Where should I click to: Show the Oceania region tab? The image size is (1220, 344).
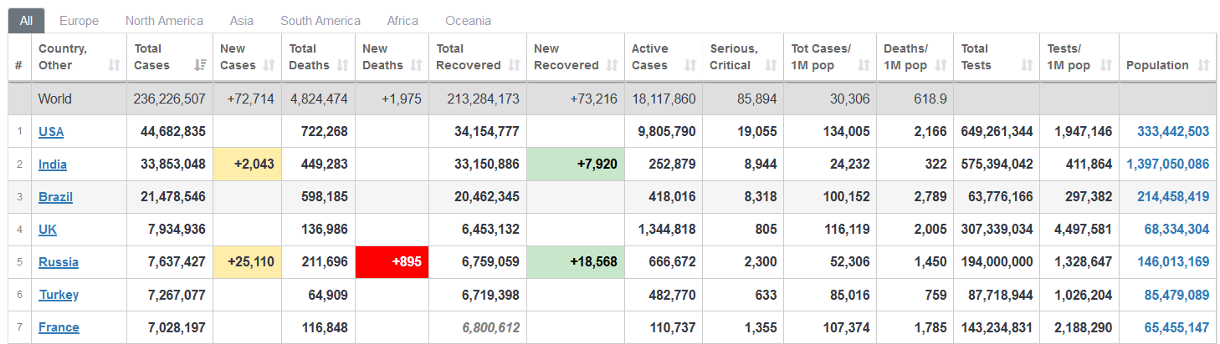point(468,21)
